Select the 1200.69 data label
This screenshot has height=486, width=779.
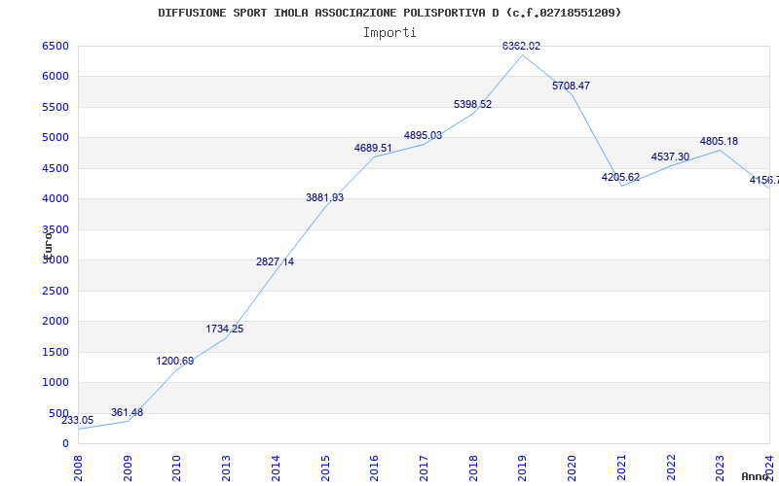175,361
